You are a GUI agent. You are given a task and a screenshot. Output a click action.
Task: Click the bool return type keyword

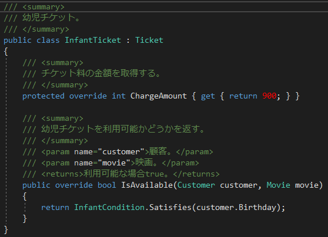[106, 185]
